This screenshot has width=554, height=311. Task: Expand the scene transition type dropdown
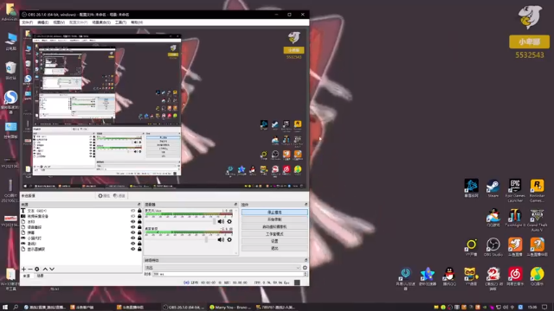(222, 268)
